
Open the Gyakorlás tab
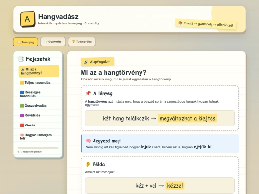(53, 42)
